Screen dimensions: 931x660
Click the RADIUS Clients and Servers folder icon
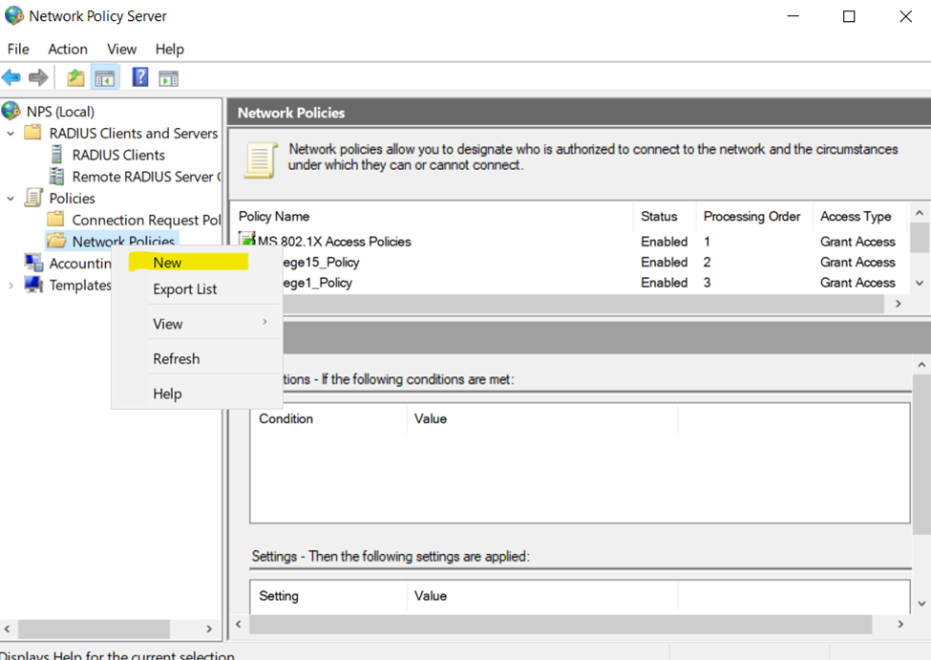coord(32,132)
